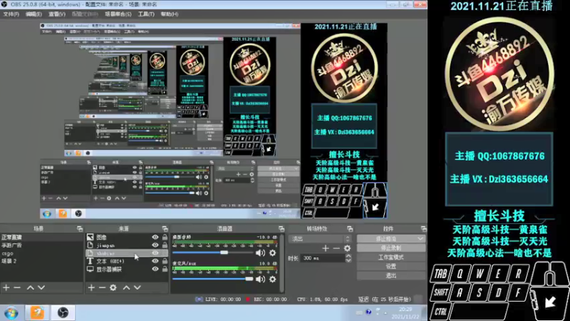
Task: Open the 淡出 transition type dropdown
Action: (320, 239)
